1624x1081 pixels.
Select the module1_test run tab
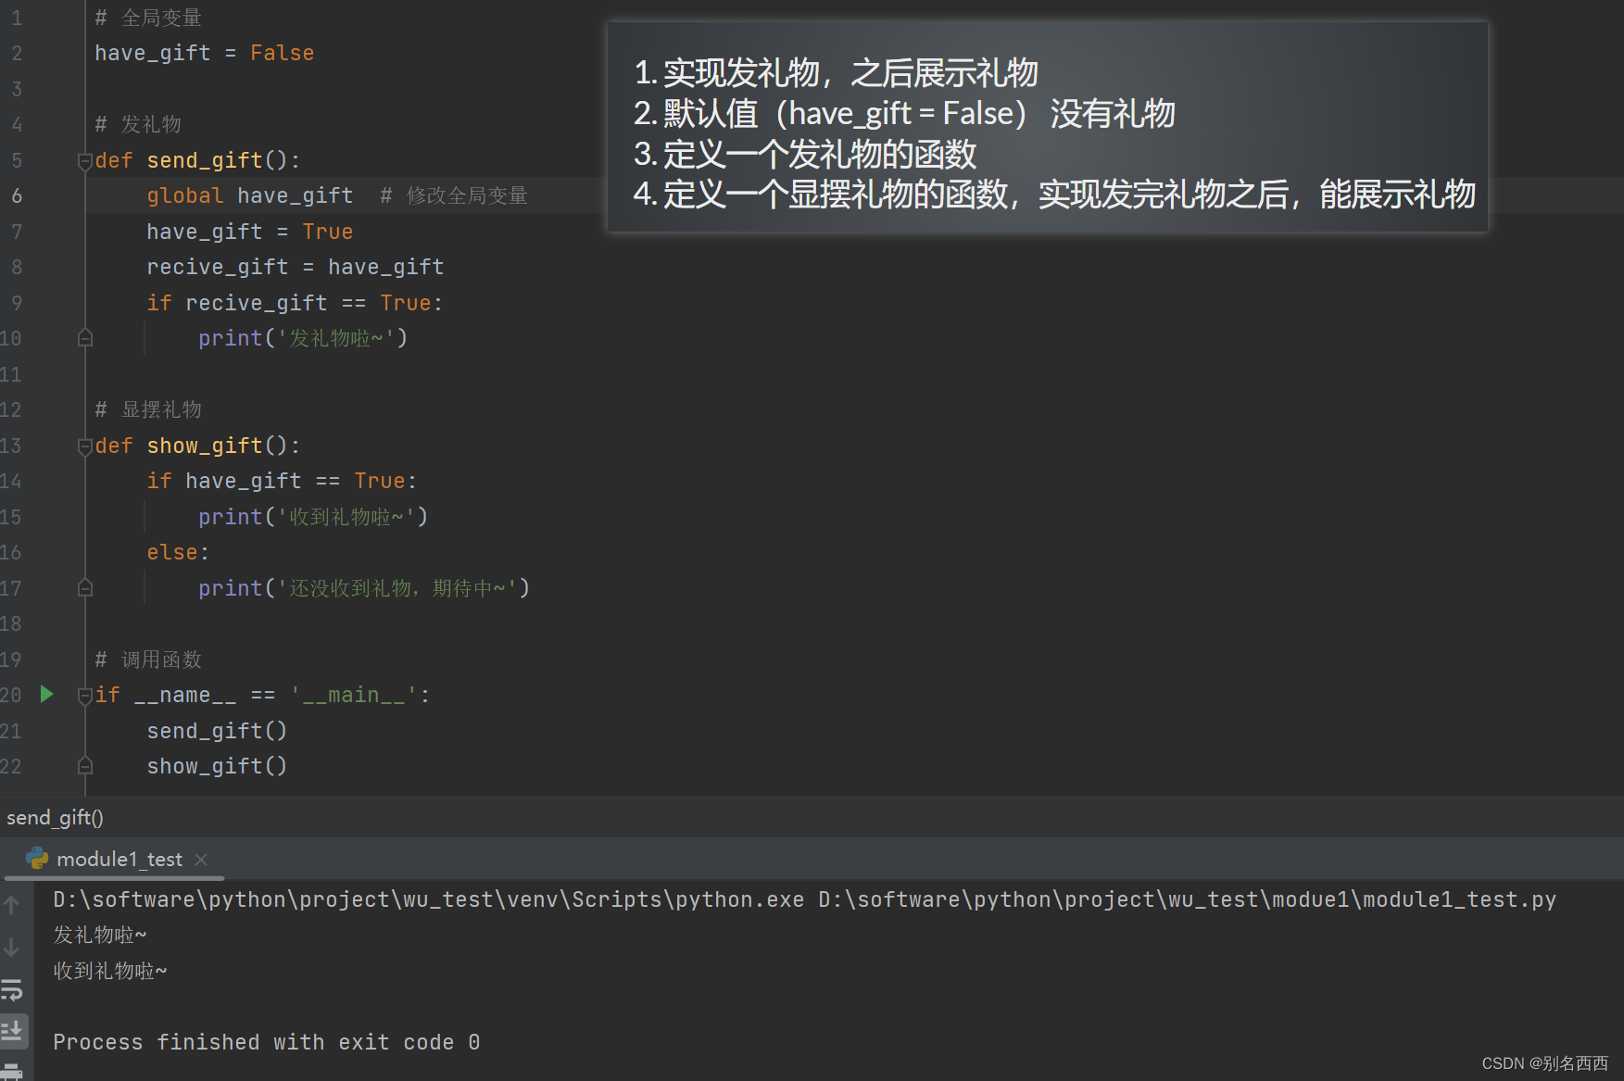click(x=119, y=859)
